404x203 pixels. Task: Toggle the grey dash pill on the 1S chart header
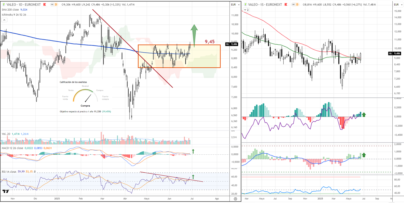(293, 5)
